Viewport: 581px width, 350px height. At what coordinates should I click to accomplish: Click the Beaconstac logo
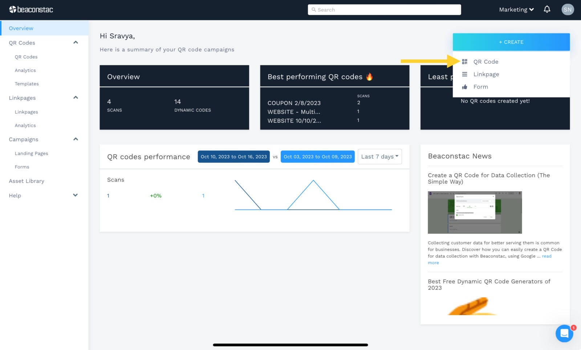pos(31,9)
